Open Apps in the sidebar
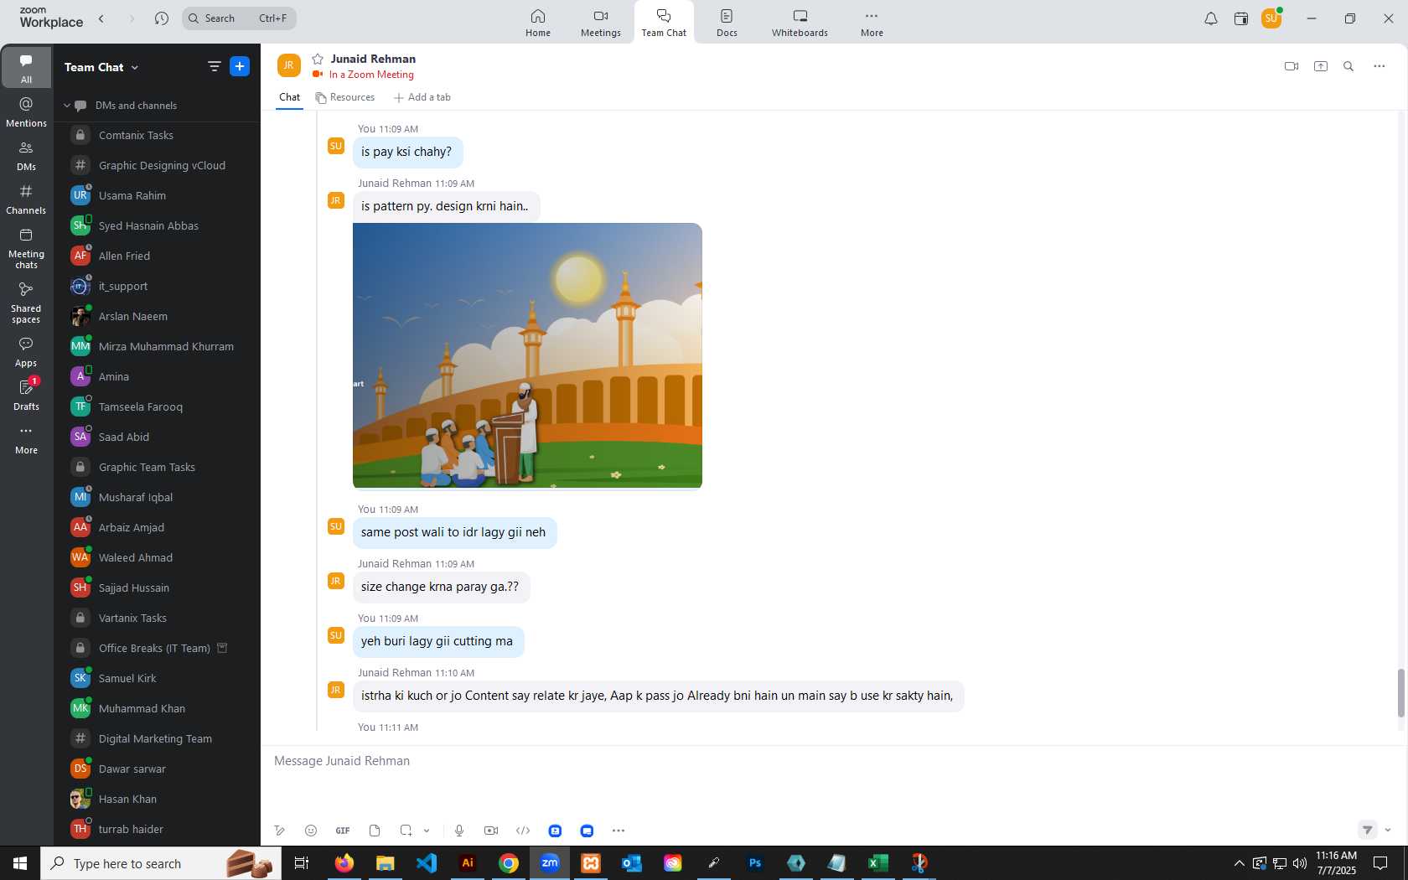Viewport: 1408px width, 880px height. pyautogui.click(x=26, y=352)
